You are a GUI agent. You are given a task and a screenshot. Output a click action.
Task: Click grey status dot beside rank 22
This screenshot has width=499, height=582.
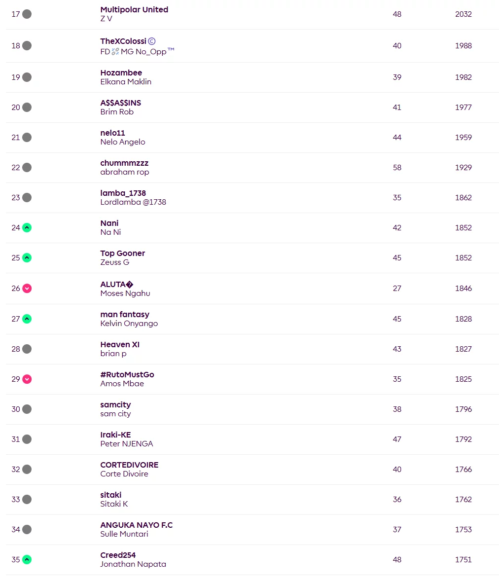pos(27,168)
